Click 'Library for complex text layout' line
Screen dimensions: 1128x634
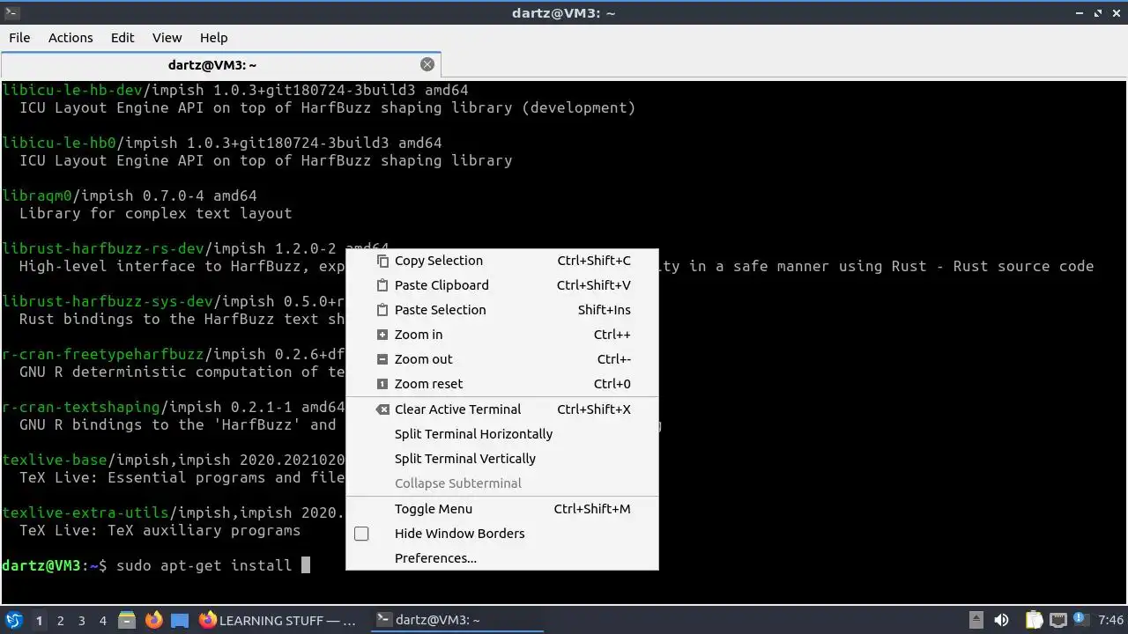click(155, 213)
